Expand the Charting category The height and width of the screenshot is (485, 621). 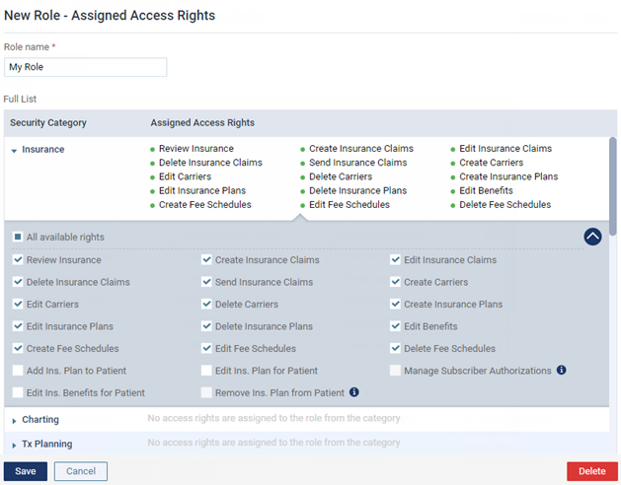[14, 421]
